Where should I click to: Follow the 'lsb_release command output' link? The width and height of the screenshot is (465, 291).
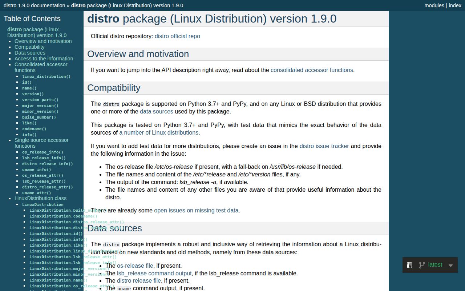click(154, 273)
